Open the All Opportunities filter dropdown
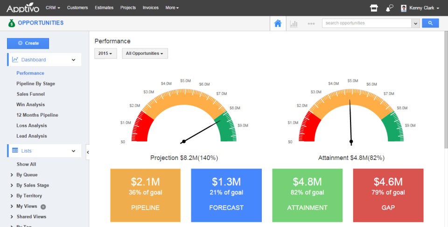This screenshot has width=448, height=227. pos(145,53)
